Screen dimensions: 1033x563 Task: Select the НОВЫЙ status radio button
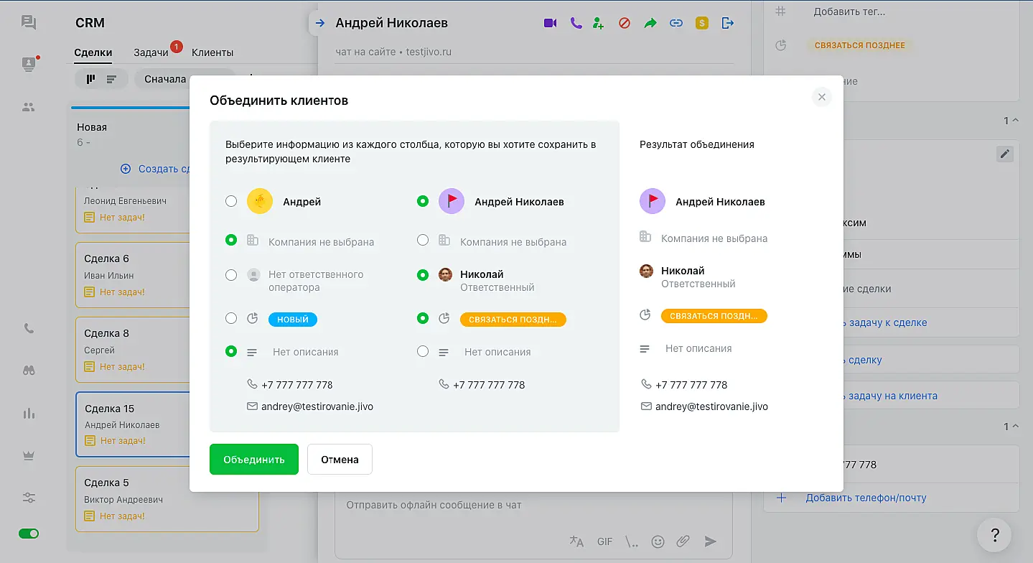231,318
